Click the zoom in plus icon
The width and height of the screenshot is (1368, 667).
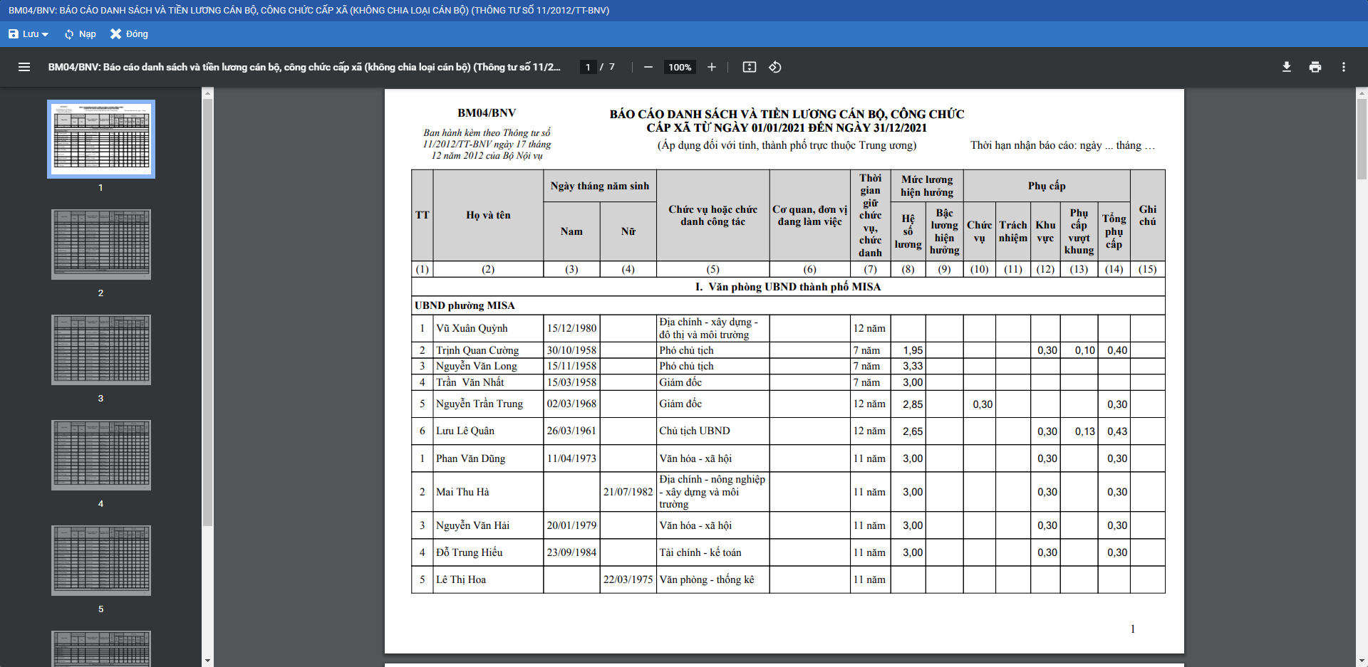(711, 67)
